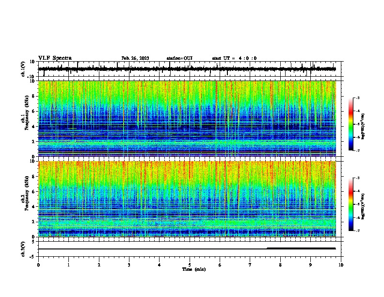
Task: Click the "-10" tick of ch.1(V) axis
Action: (32, 77)
